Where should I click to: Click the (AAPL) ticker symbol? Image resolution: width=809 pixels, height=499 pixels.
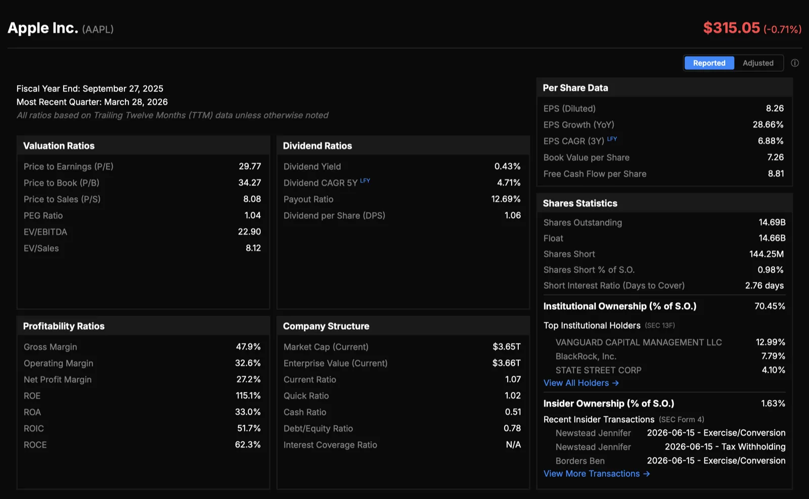point(98,29)
